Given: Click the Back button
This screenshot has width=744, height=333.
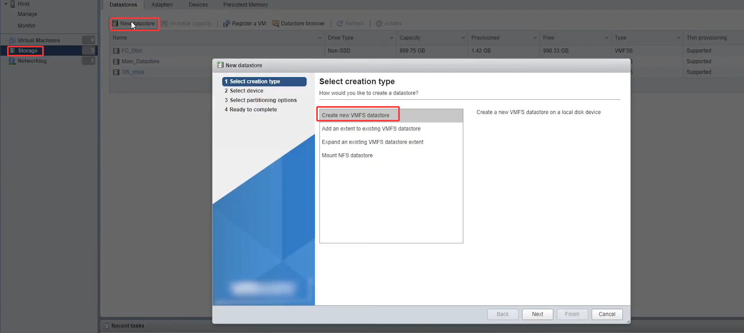Looking at the screenshot, I should coord(503,314).
